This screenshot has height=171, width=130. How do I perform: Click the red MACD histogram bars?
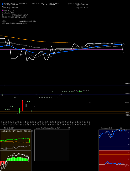point(3,163)
